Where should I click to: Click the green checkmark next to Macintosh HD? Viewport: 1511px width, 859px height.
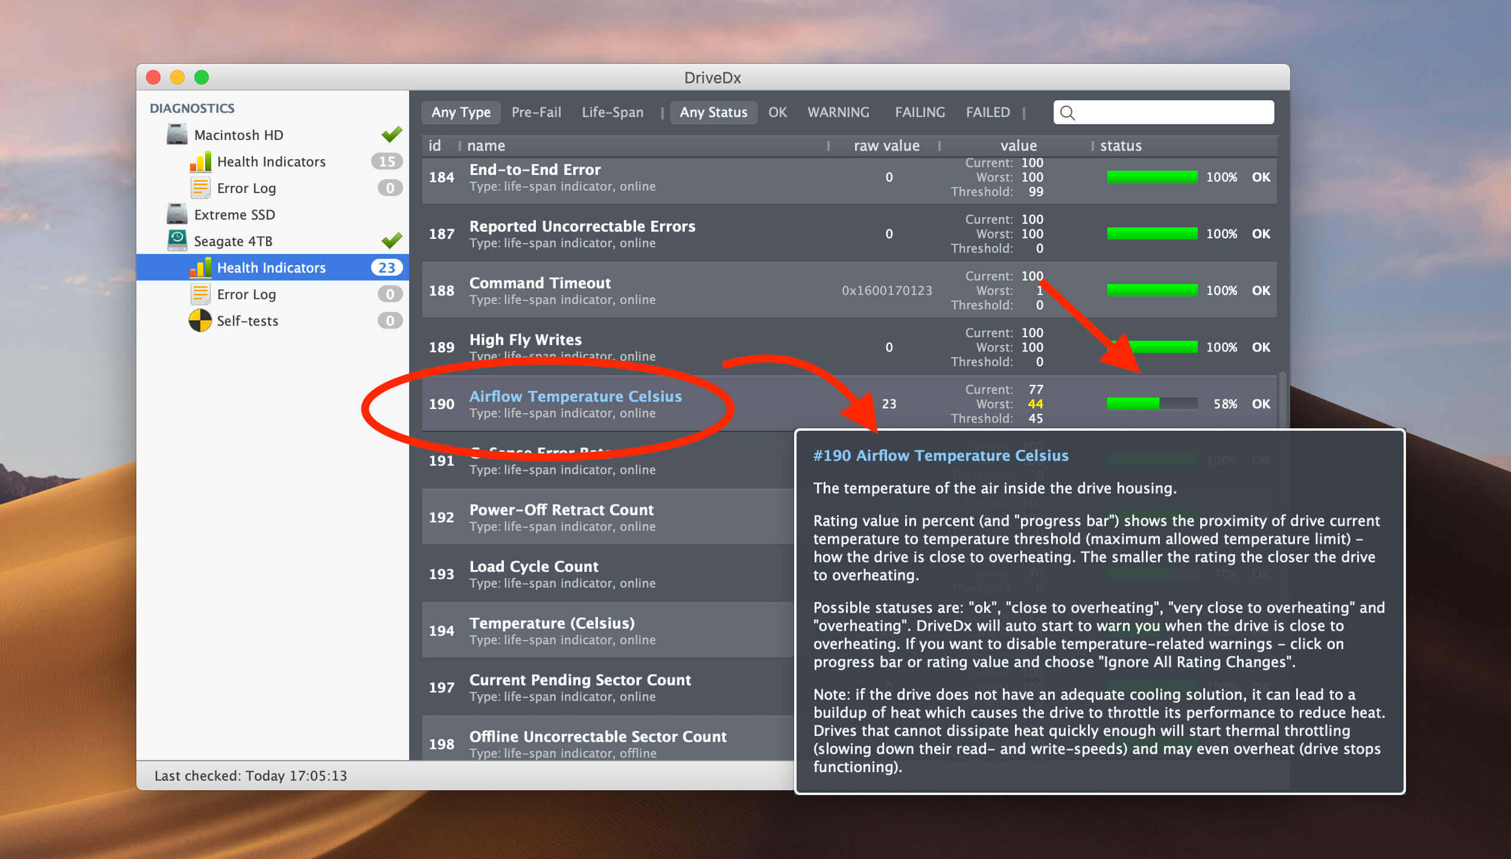tap(392, 134)
